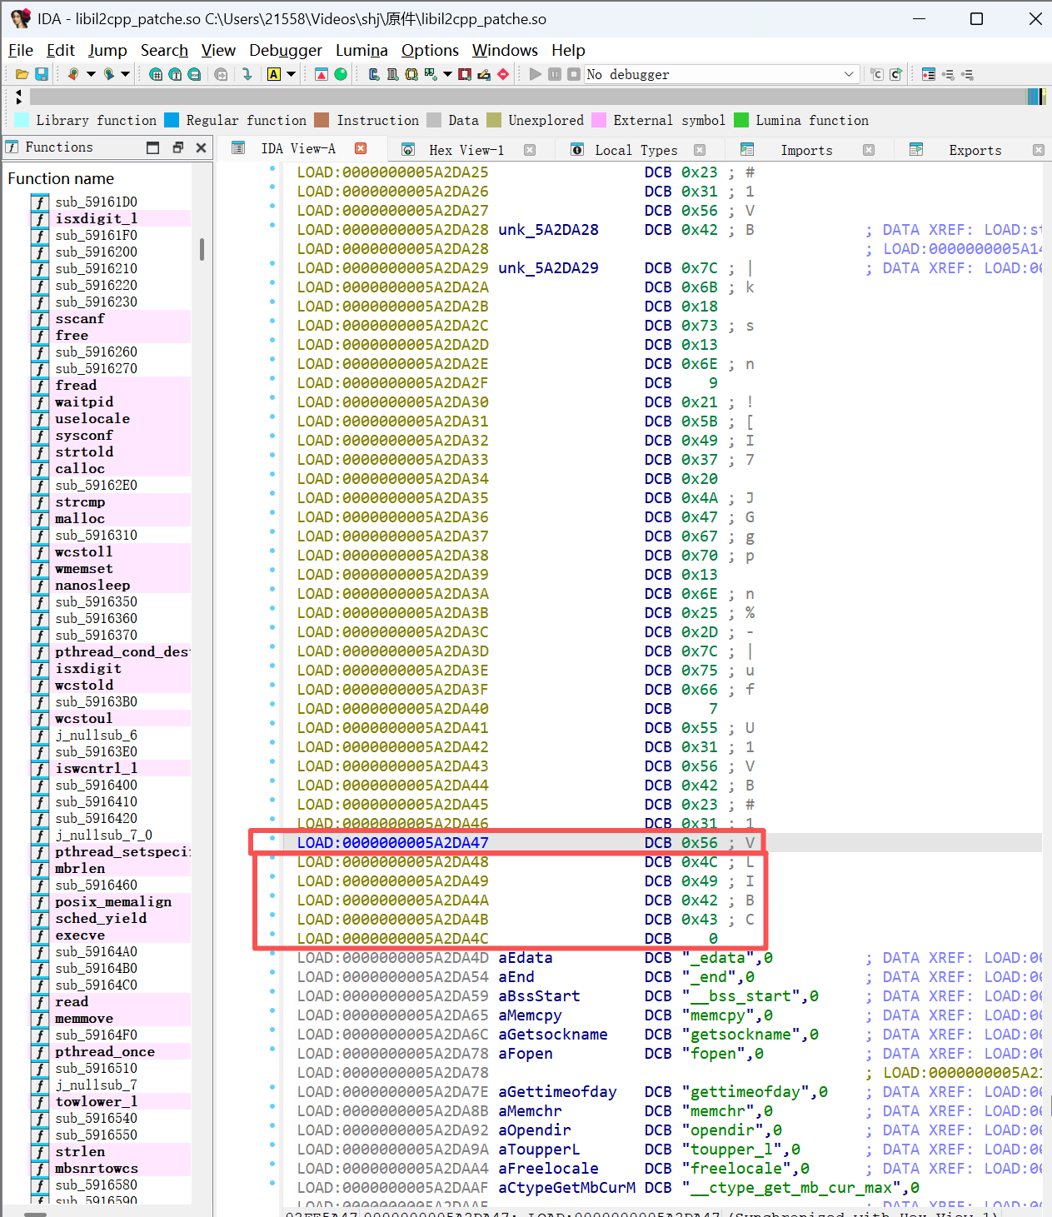Click the hex view '#' round toolbar icon
This screenshot has height=1217, width=1052.
click(156, 74)
